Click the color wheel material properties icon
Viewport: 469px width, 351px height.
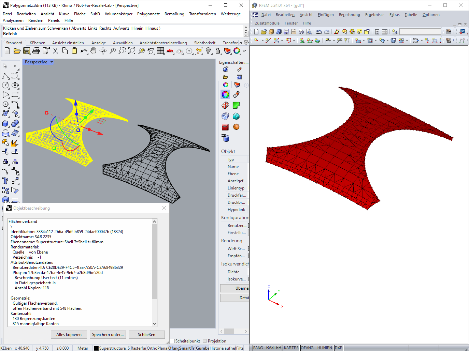tap(225, 94)
